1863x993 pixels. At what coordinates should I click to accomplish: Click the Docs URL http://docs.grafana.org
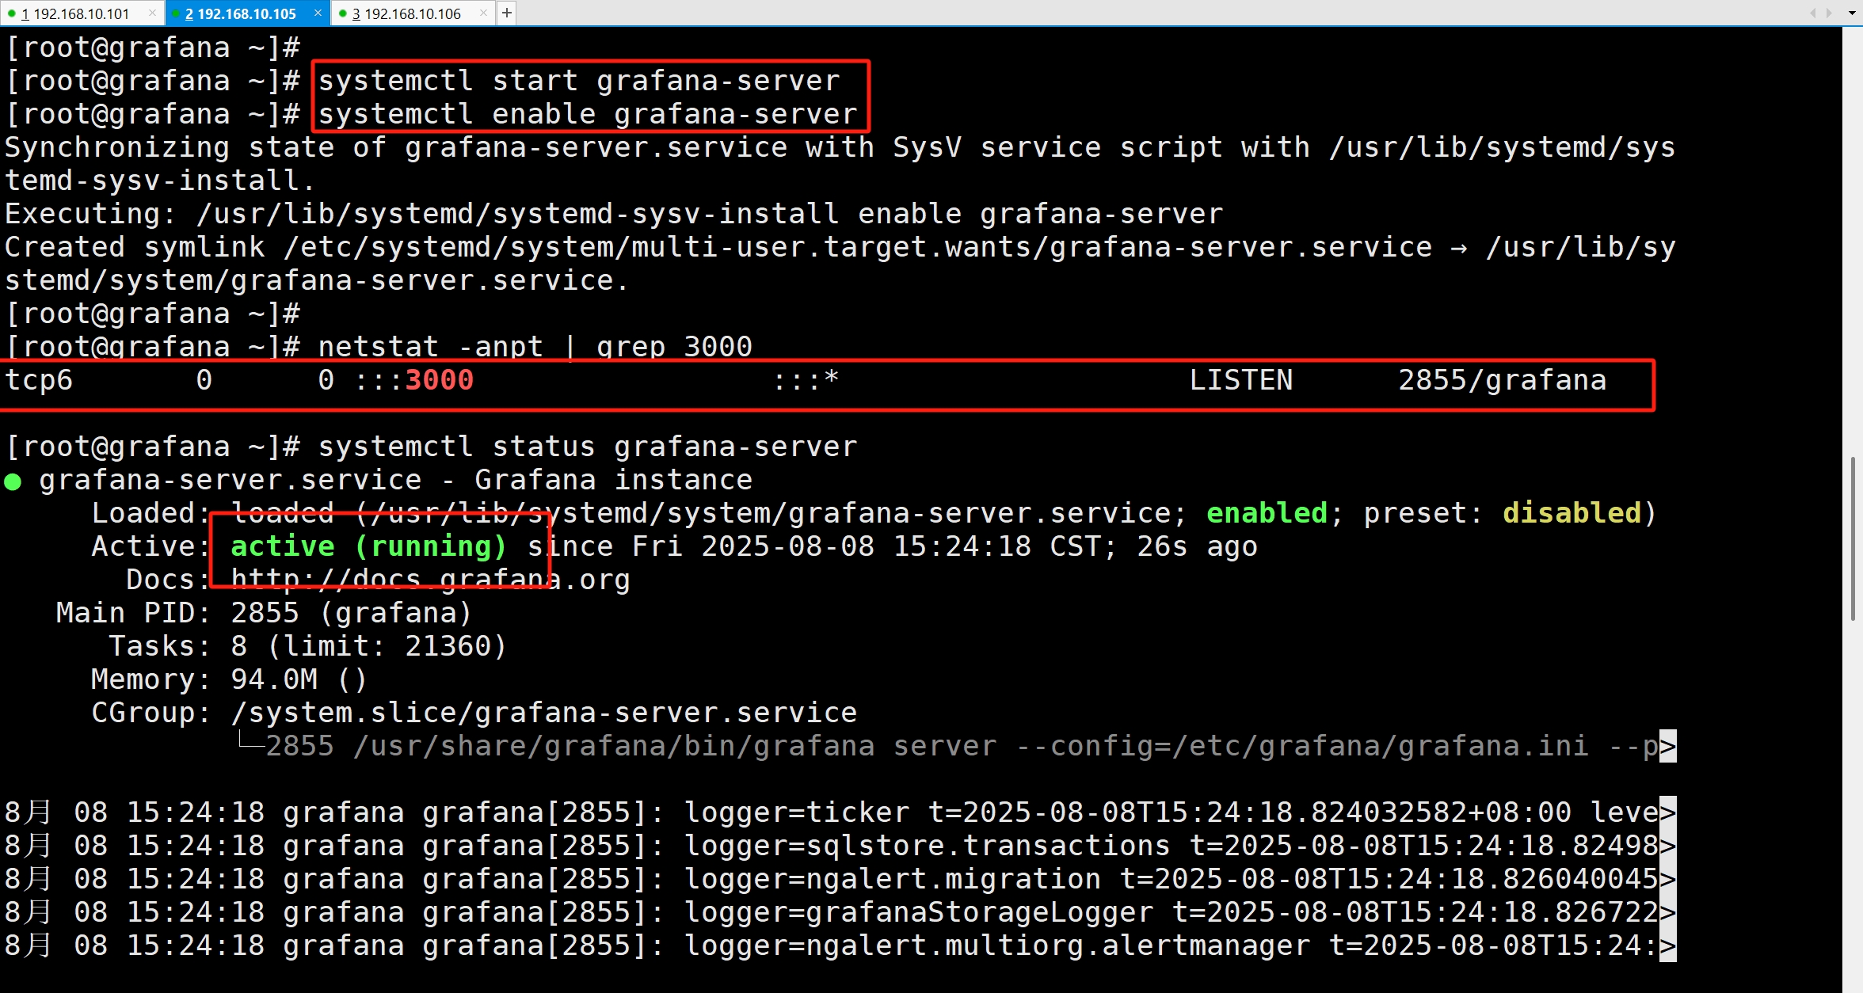click(x=430, y=580)
